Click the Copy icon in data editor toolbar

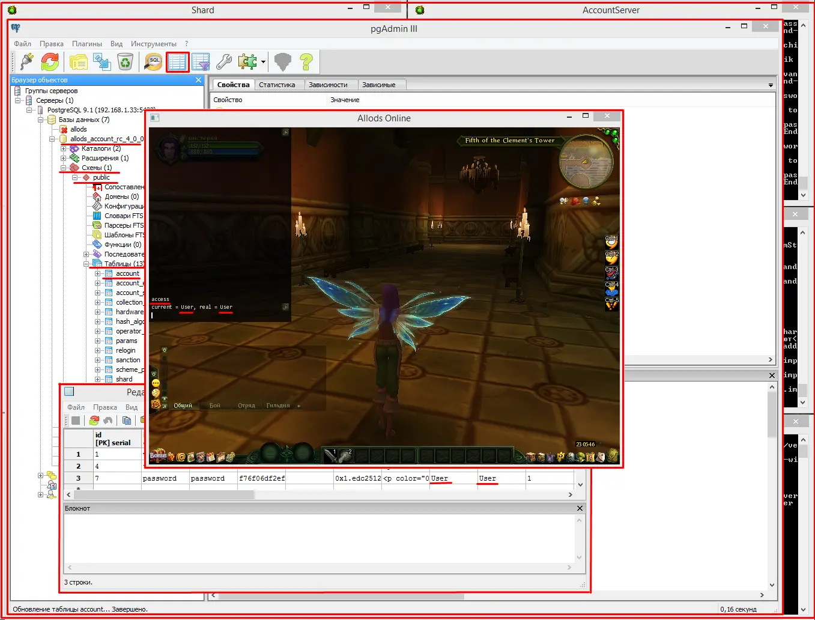point(127,421)
